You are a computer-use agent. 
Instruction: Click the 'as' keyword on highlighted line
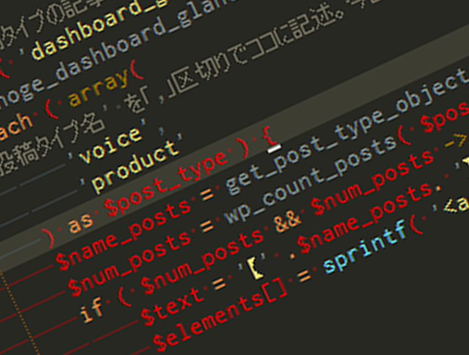coord(81,223)
